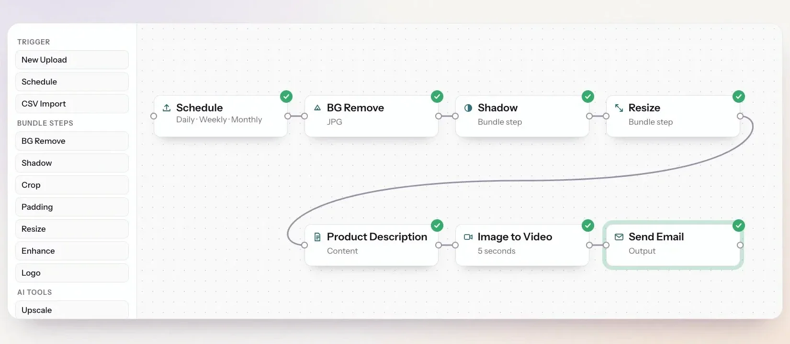Image resolution: width=790 pixels, height=344 pixels.
Task: Click the green checkmark badge on Shadow node
Action: pyautogui.click(x=588, y=97)
